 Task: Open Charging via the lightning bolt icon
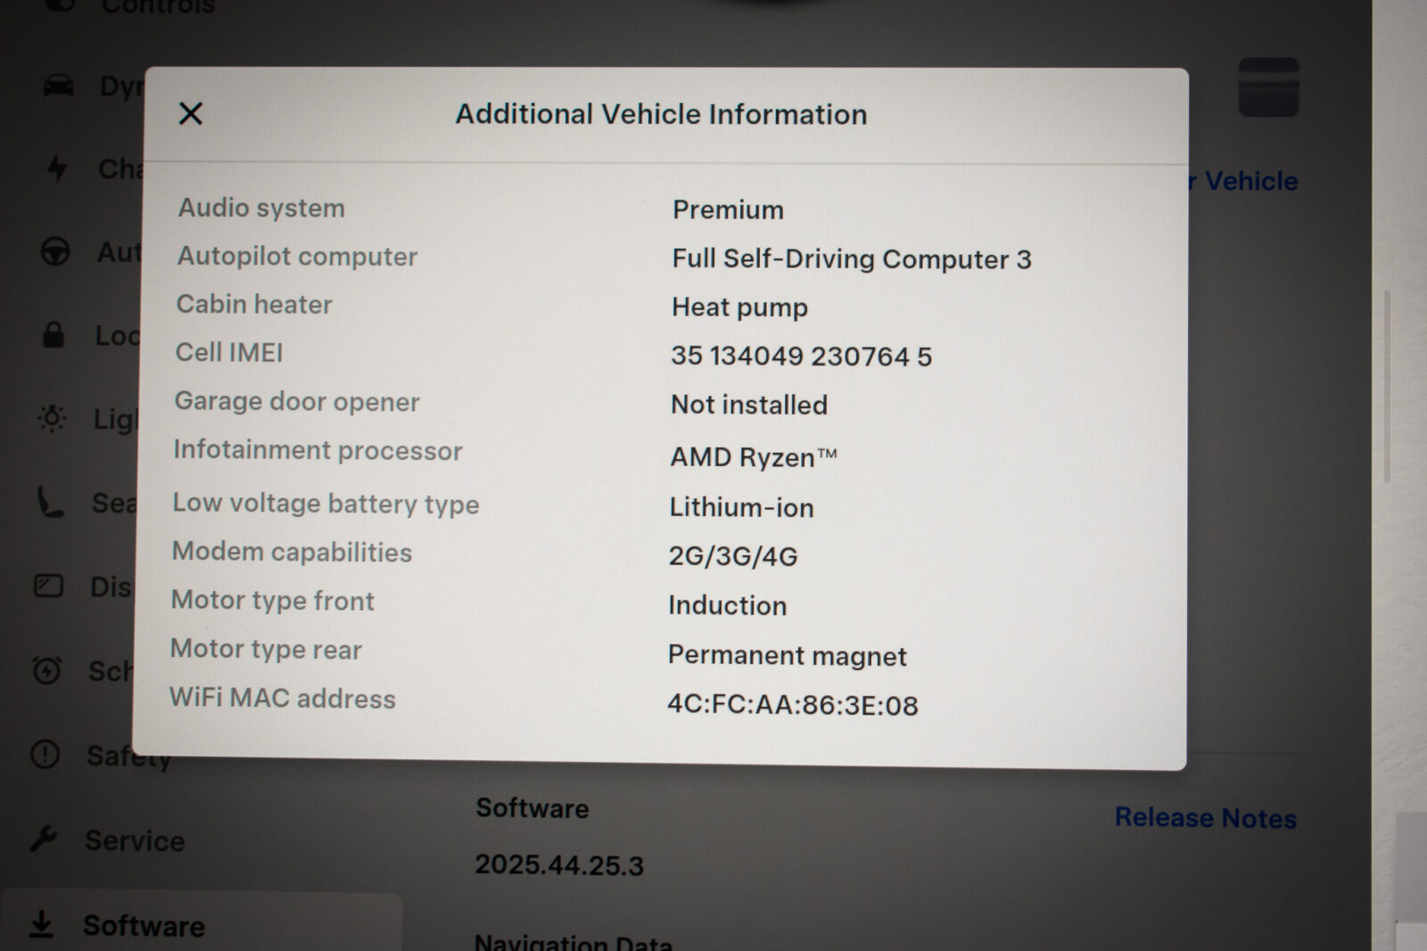coord(57,168)
